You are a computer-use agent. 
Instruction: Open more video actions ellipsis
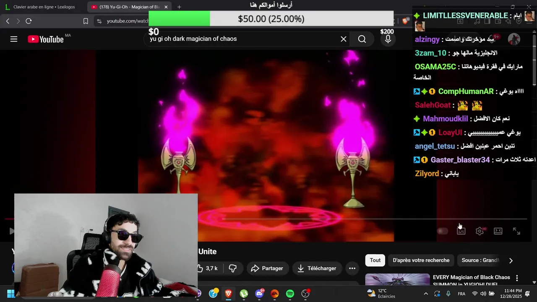pos(352,268)
